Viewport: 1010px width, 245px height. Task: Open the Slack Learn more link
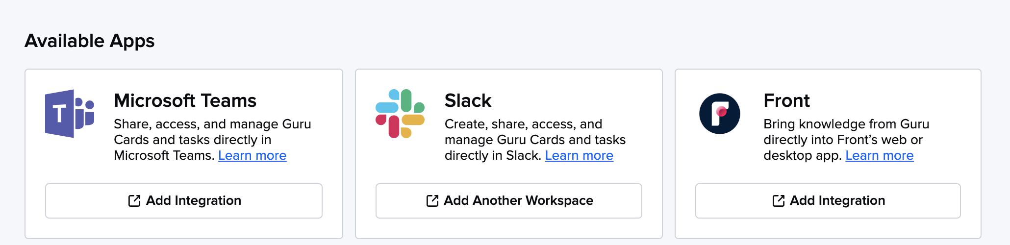579,155
